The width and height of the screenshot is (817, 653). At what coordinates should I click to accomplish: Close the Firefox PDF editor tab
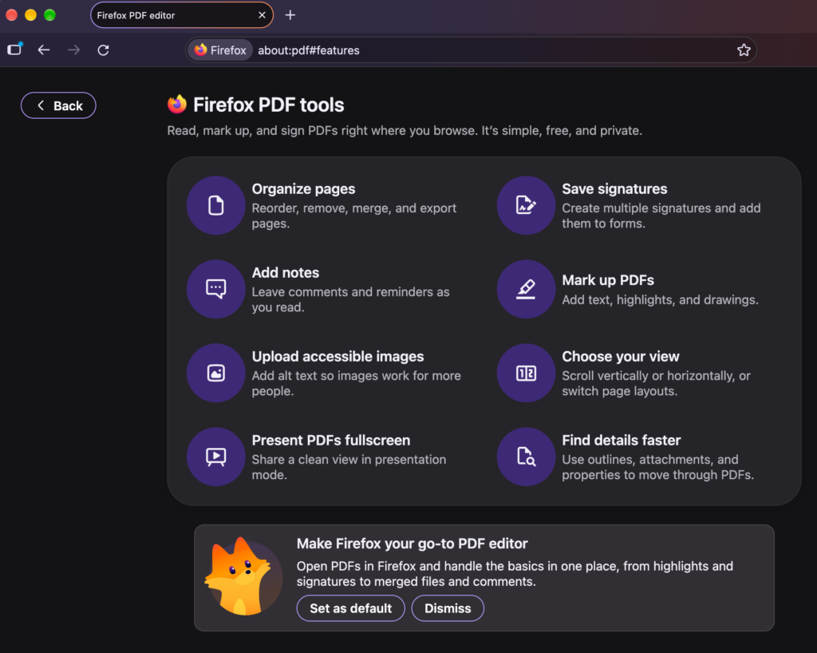[262, 15]
